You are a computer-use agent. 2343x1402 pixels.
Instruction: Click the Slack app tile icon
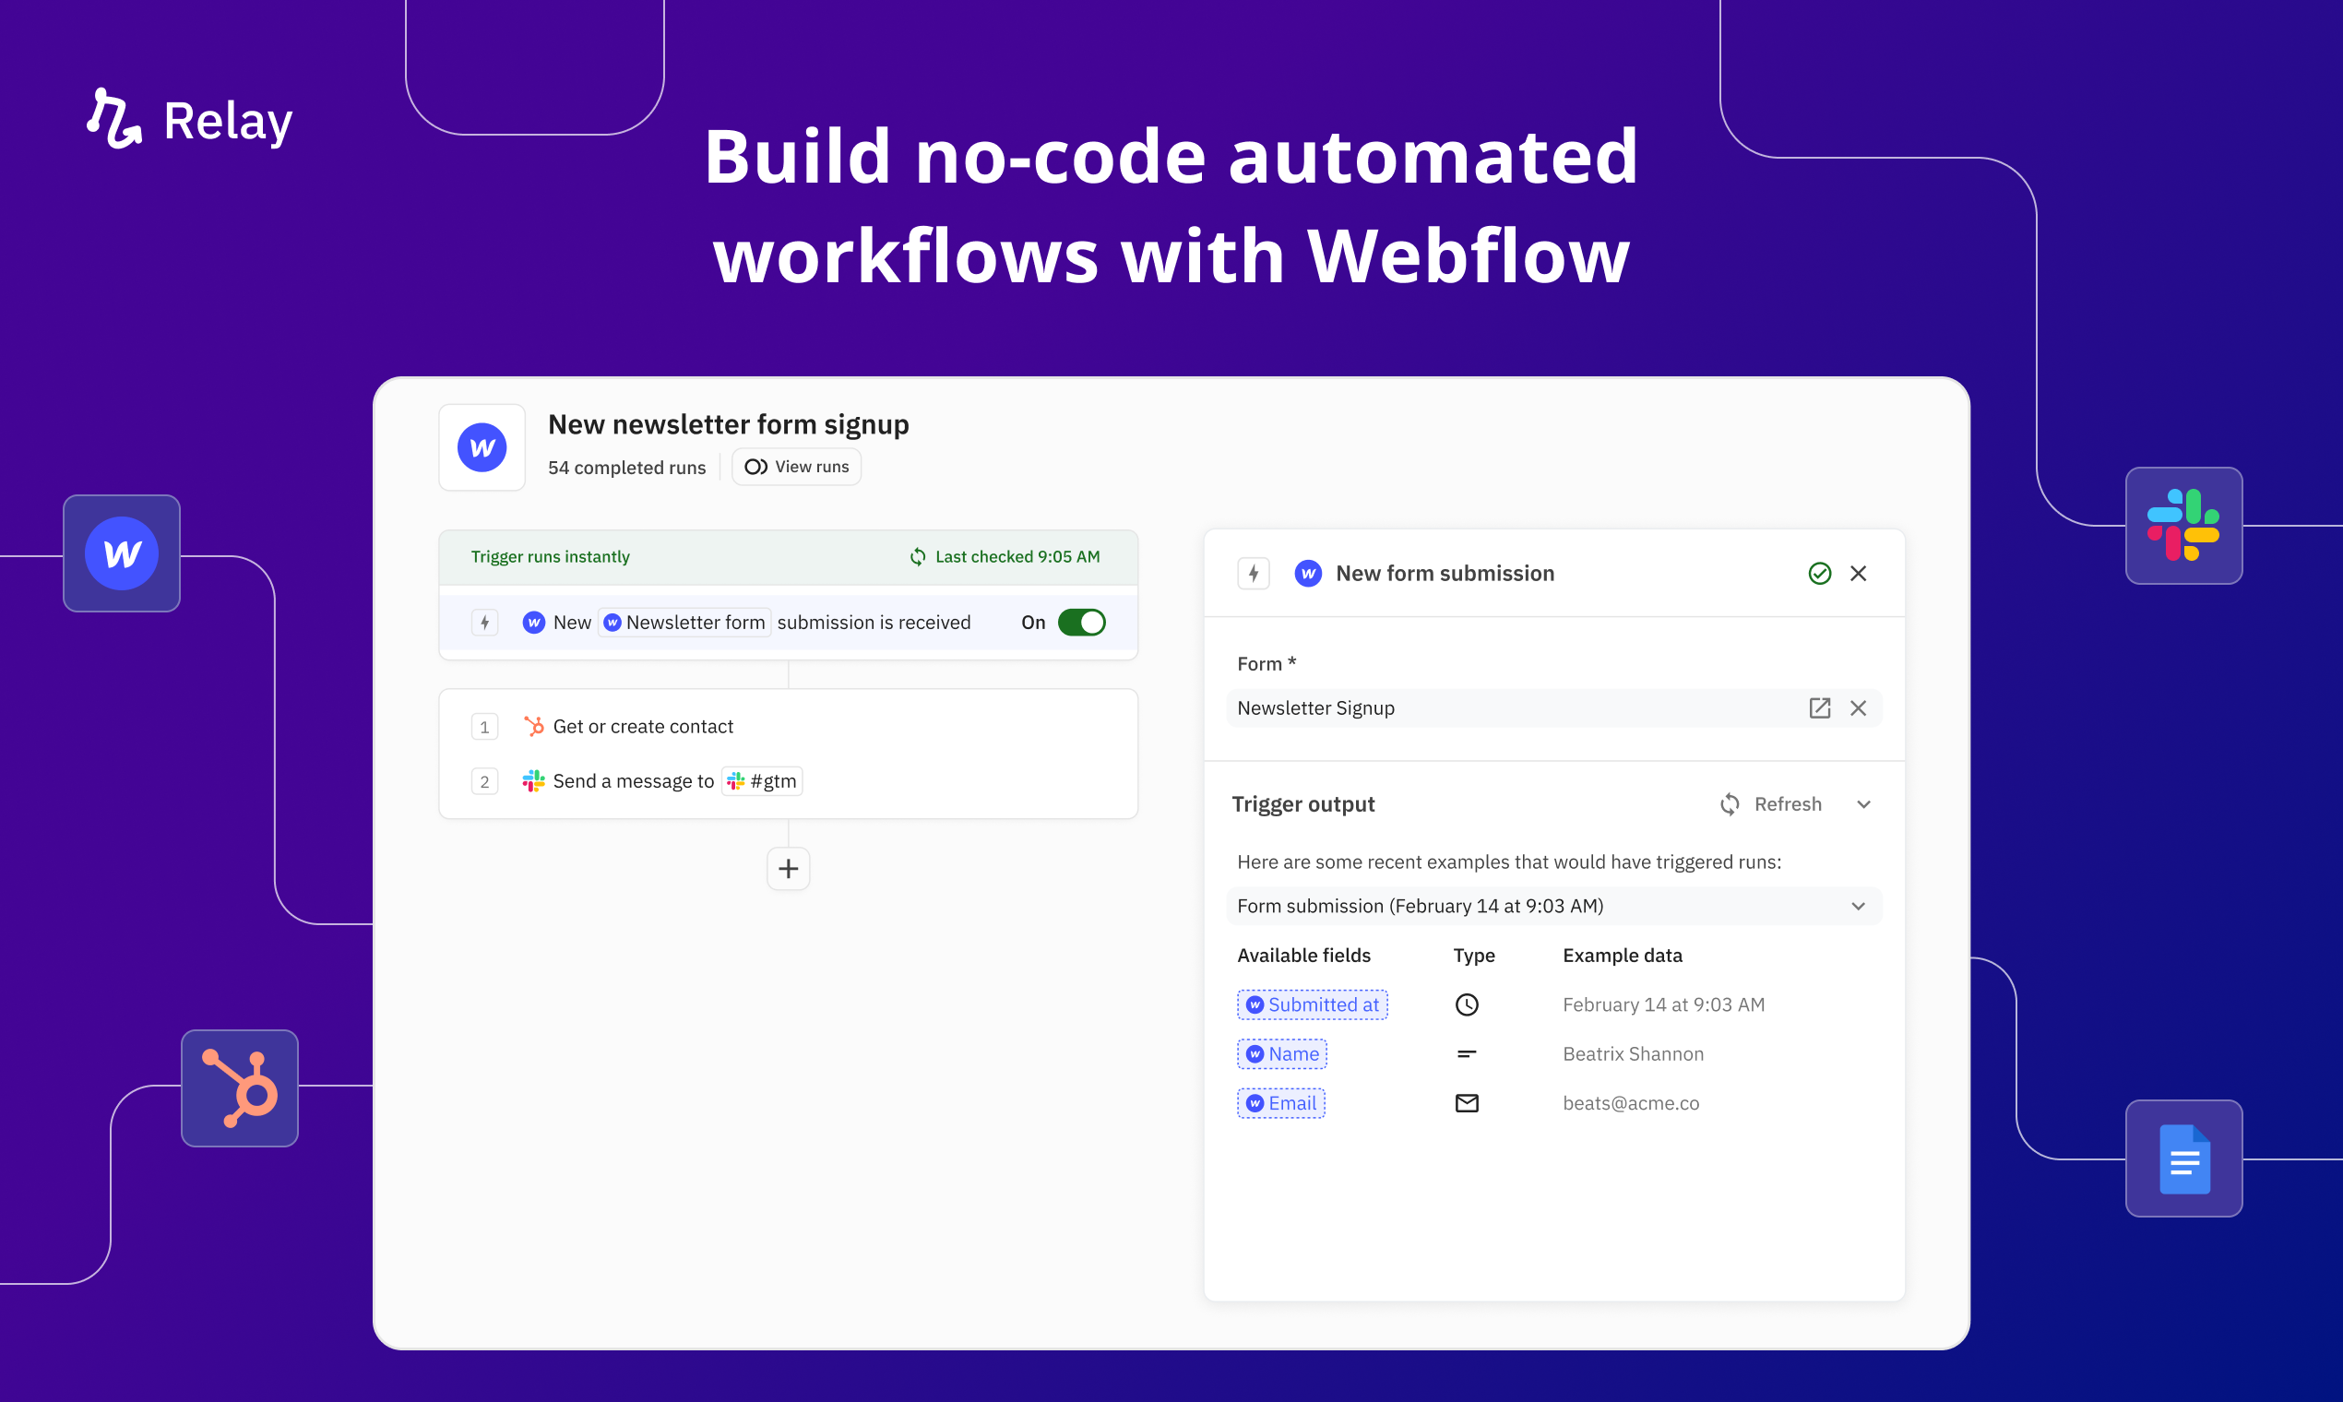[2182, 525]
